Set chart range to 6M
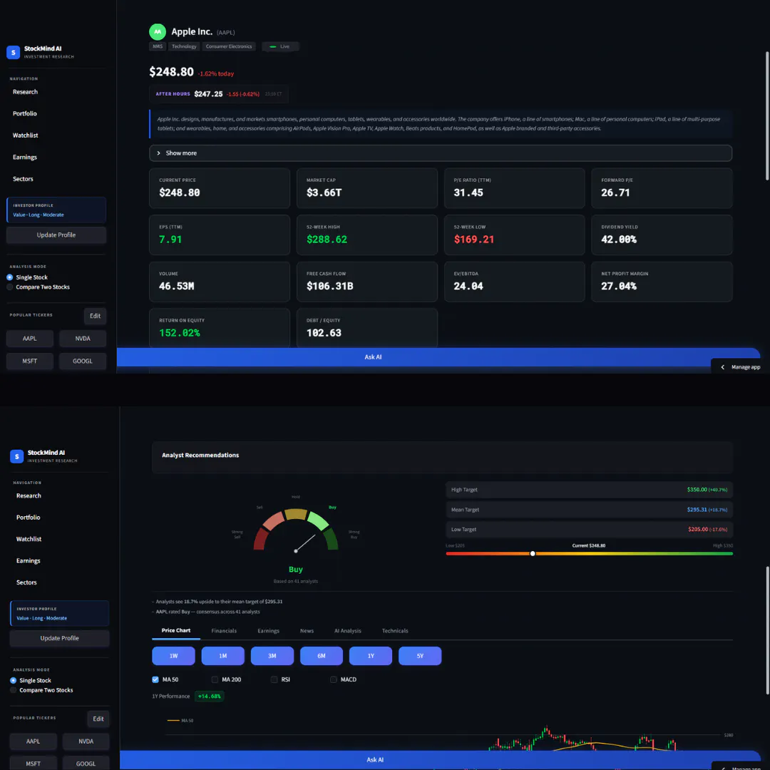Viewport: 770px width, 770px height. point(321,656)
